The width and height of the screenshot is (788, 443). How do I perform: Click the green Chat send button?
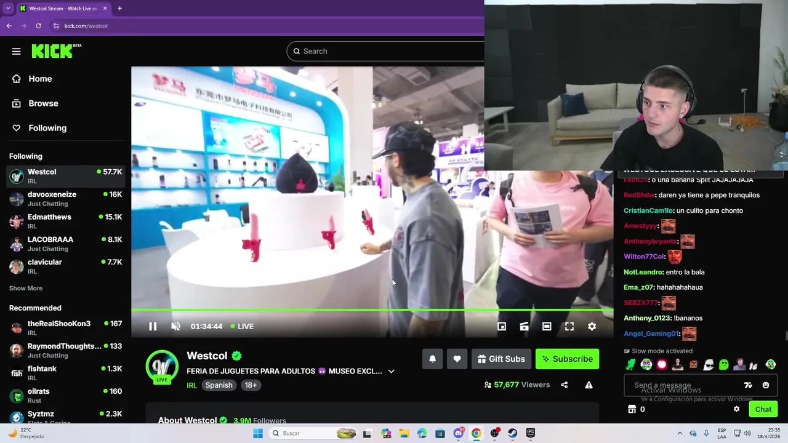pos(763,409)
